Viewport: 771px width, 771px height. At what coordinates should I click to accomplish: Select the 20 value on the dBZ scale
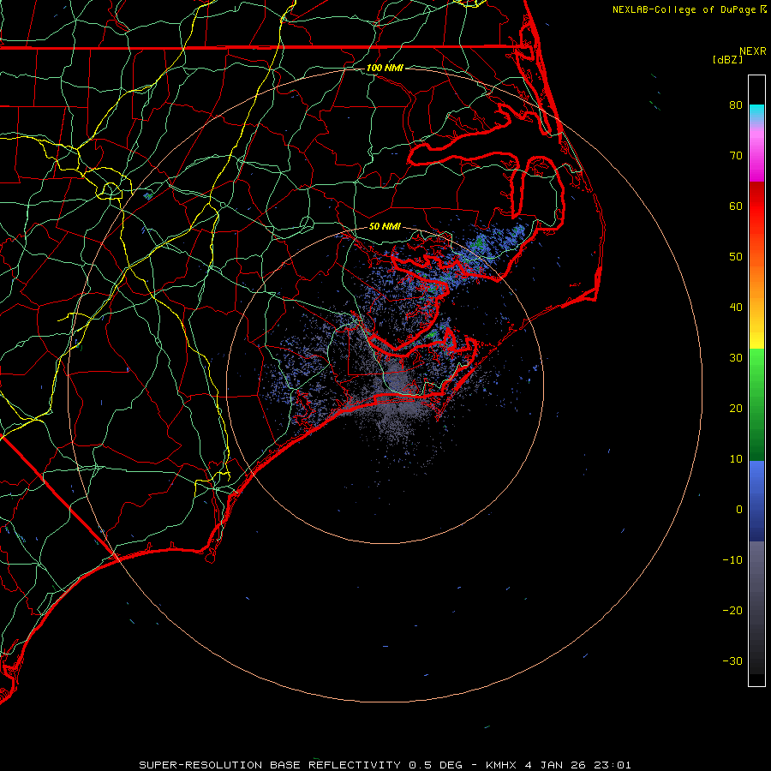click(736, 408)
